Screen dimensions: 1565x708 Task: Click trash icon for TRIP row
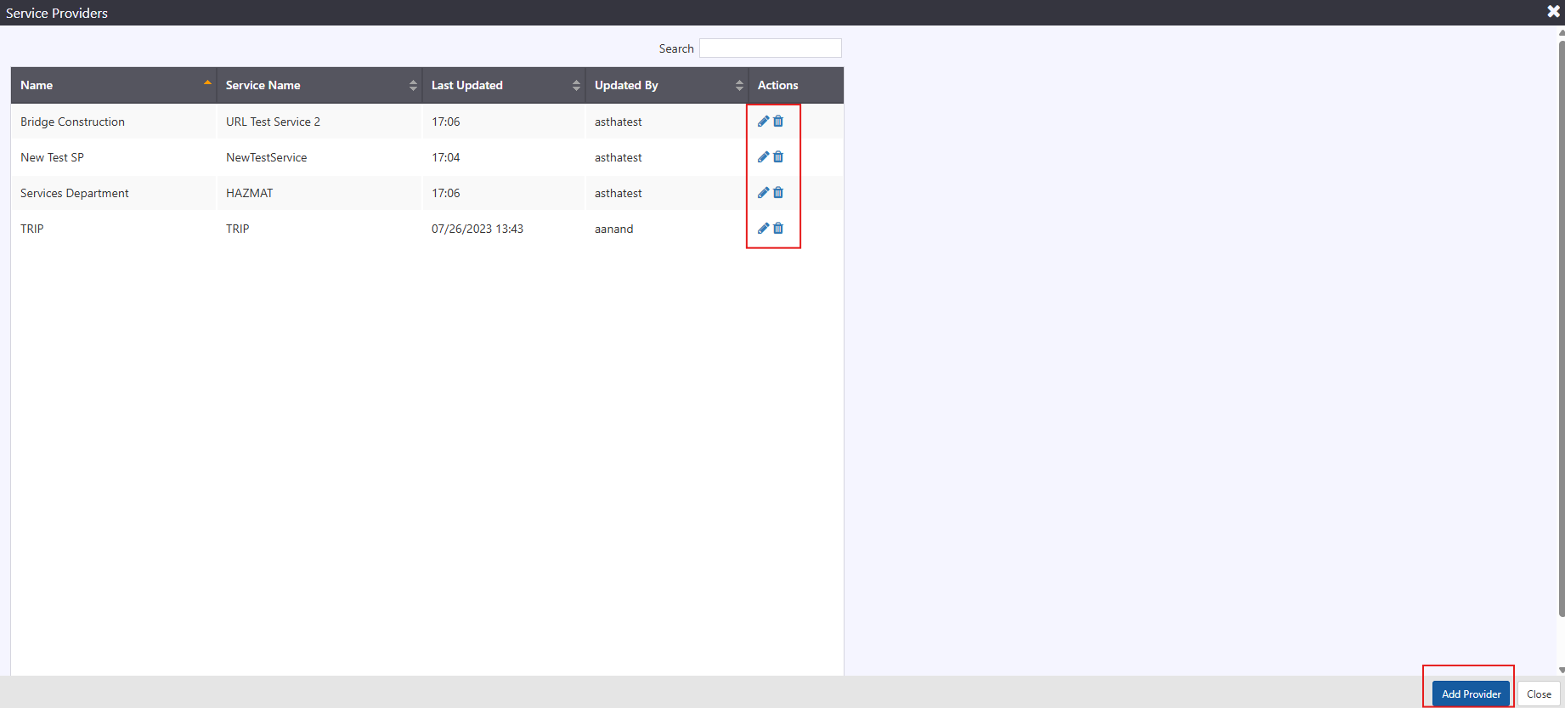click(778, 229)
